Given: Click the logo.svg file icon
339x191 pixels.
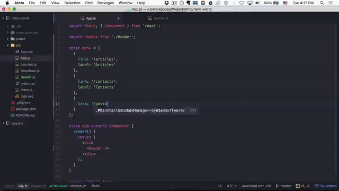Looking at the screenshot, I should pyautogui.click(x=17, y=96).
